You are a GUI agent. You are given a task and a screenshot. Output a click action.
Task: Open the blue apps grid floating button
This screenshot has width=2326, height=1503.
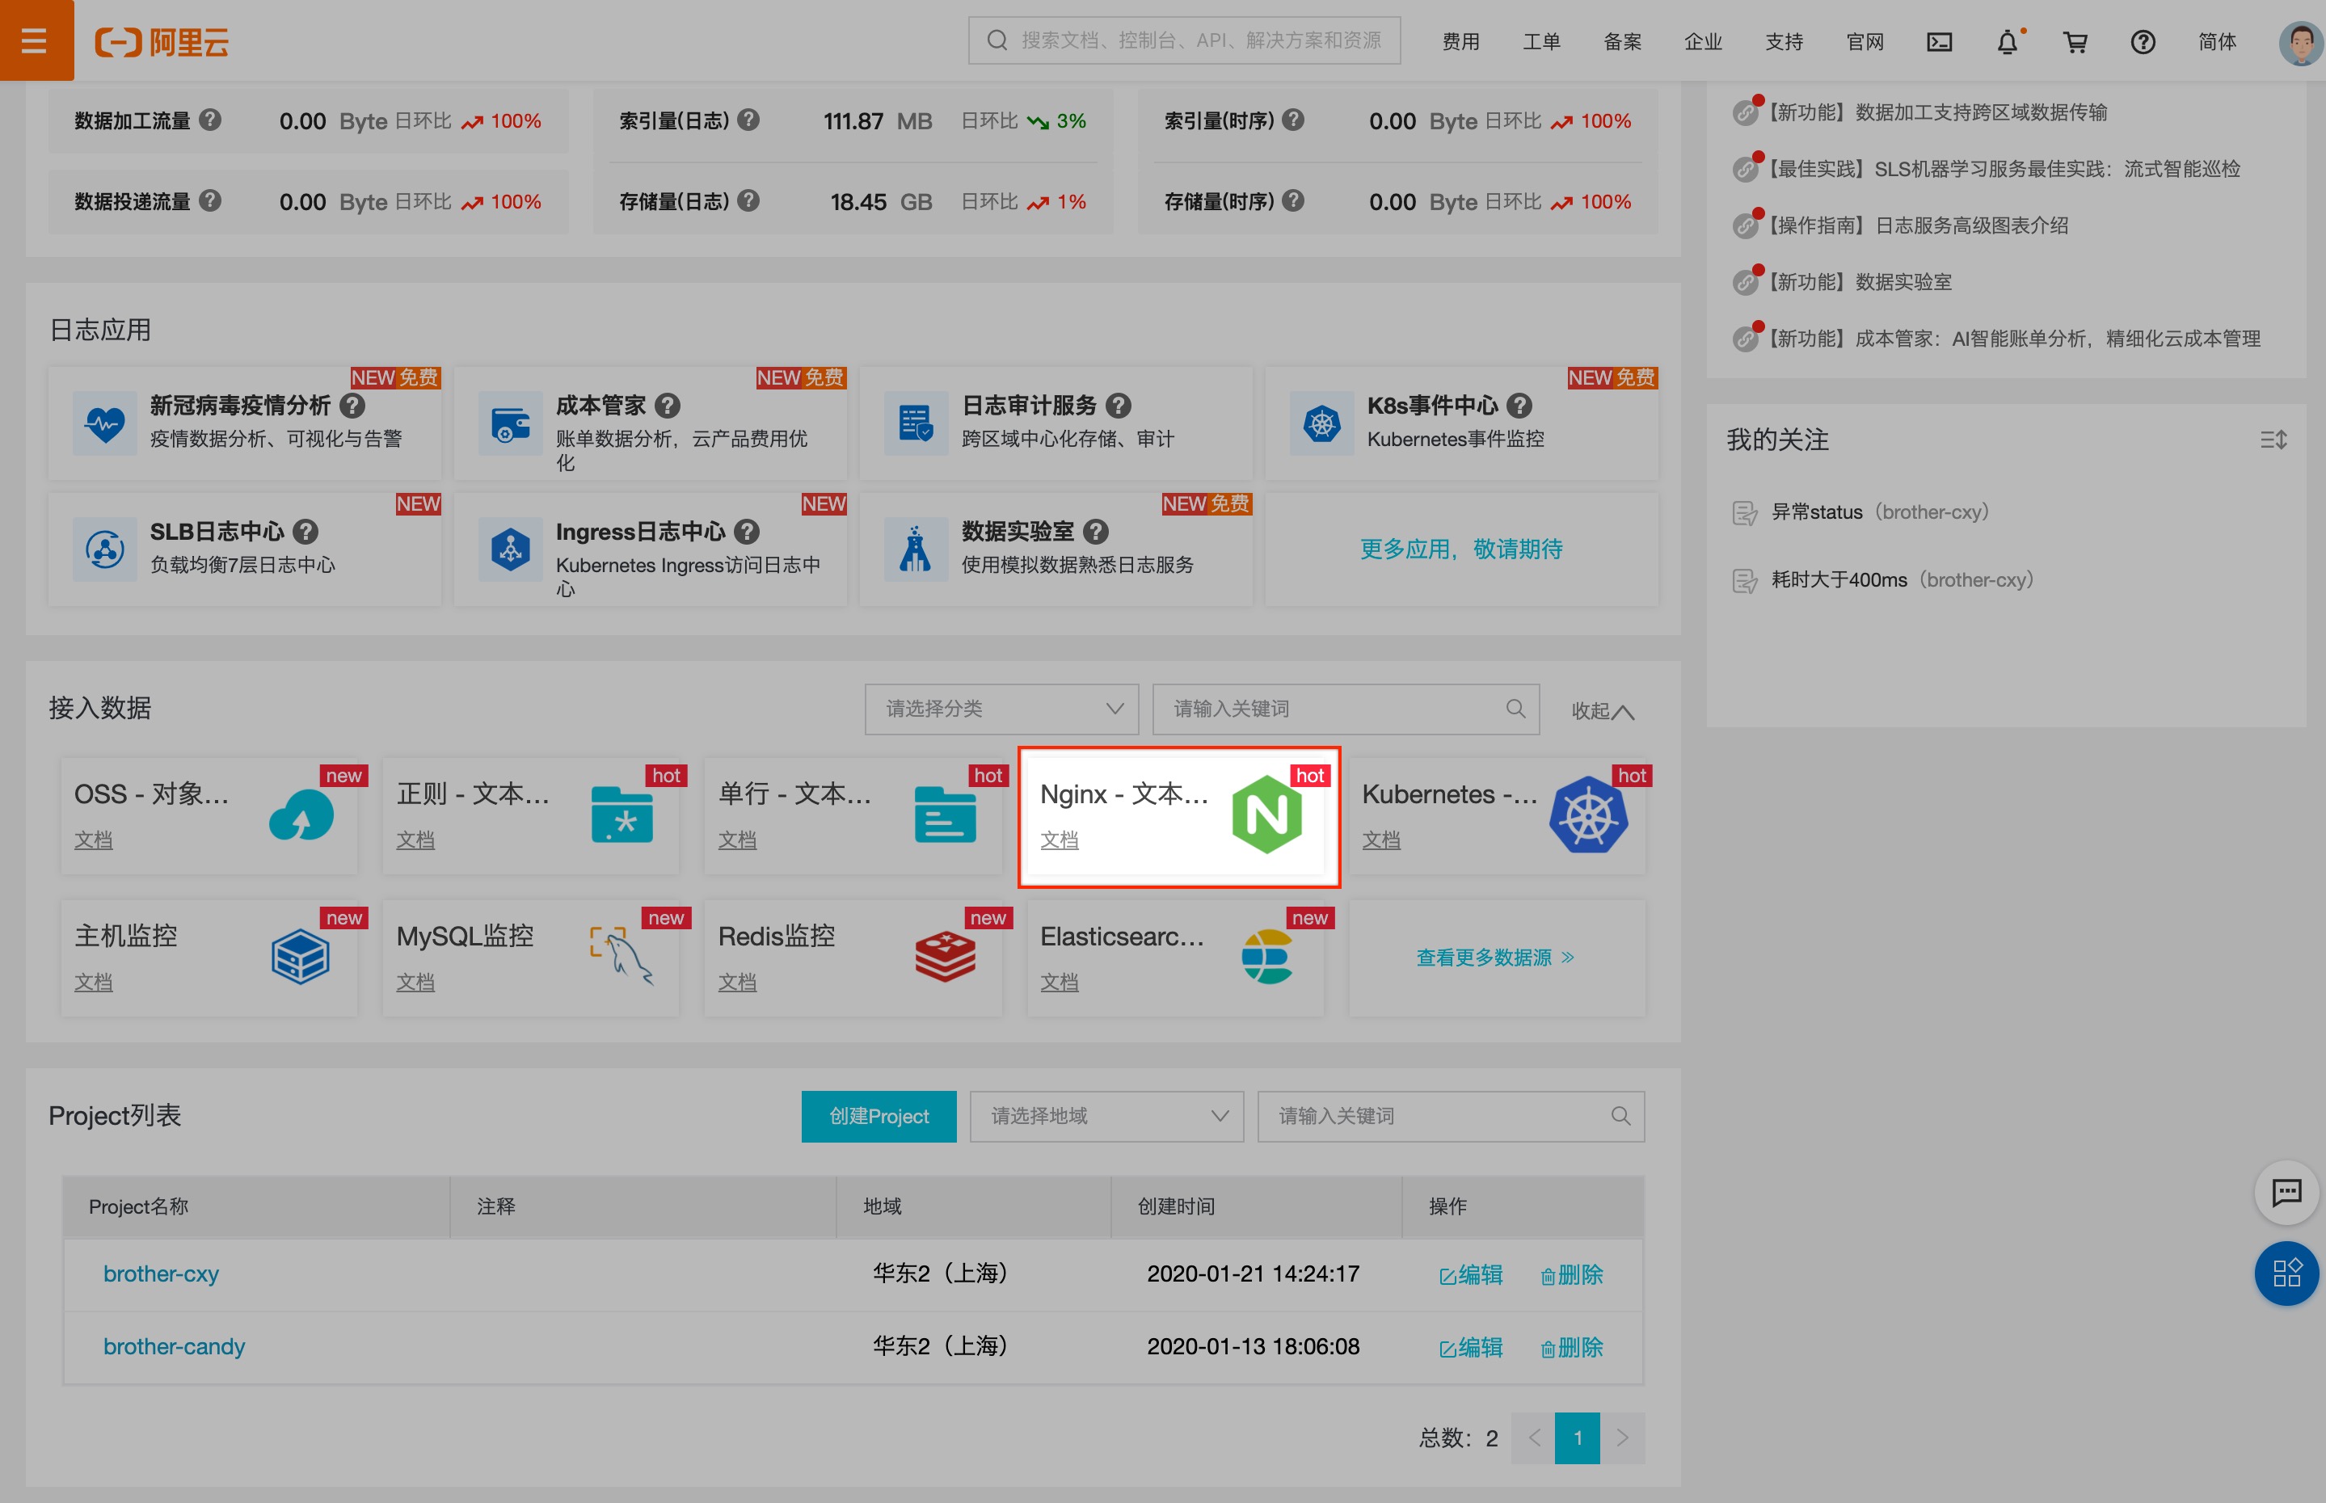tap(2286, 1273)
